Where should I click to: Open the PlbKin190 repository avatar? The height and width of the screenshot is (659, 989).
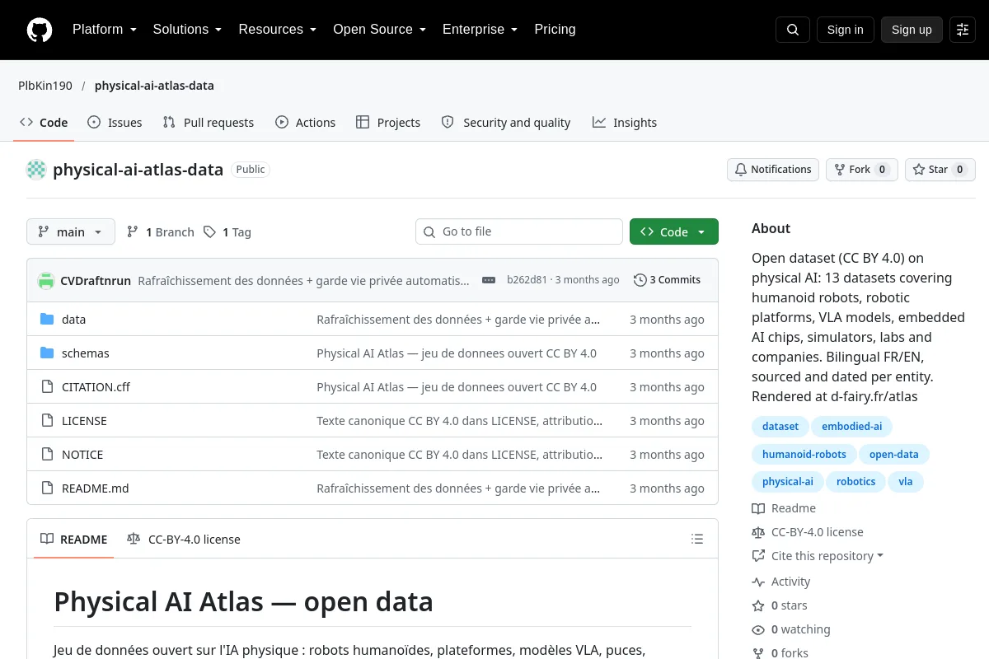click(x=36, y=170)
